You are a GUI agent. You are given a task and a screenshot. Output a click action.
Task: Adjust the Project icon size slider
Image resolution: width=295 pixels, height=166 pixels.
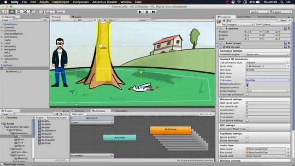(60, 160)
